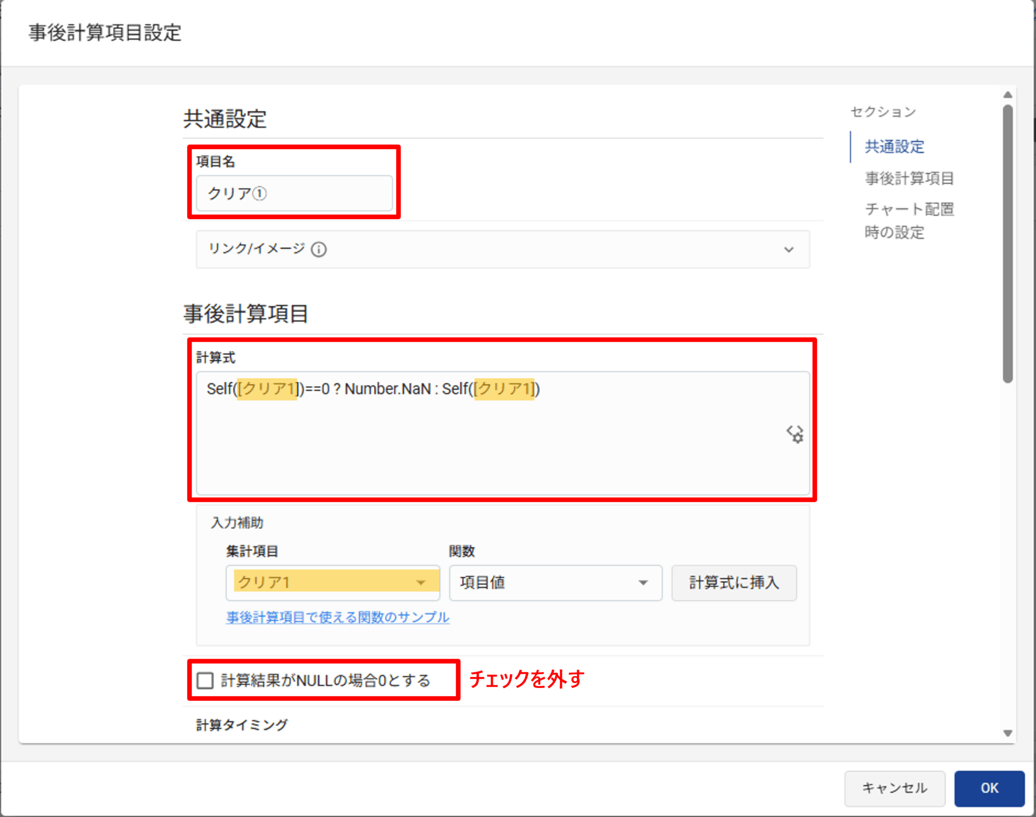Viewport: 1036px width, 817px height.
Task: Click the first [クリア1] token in formula
Action: pyautogui.click(x=267, y=389)
